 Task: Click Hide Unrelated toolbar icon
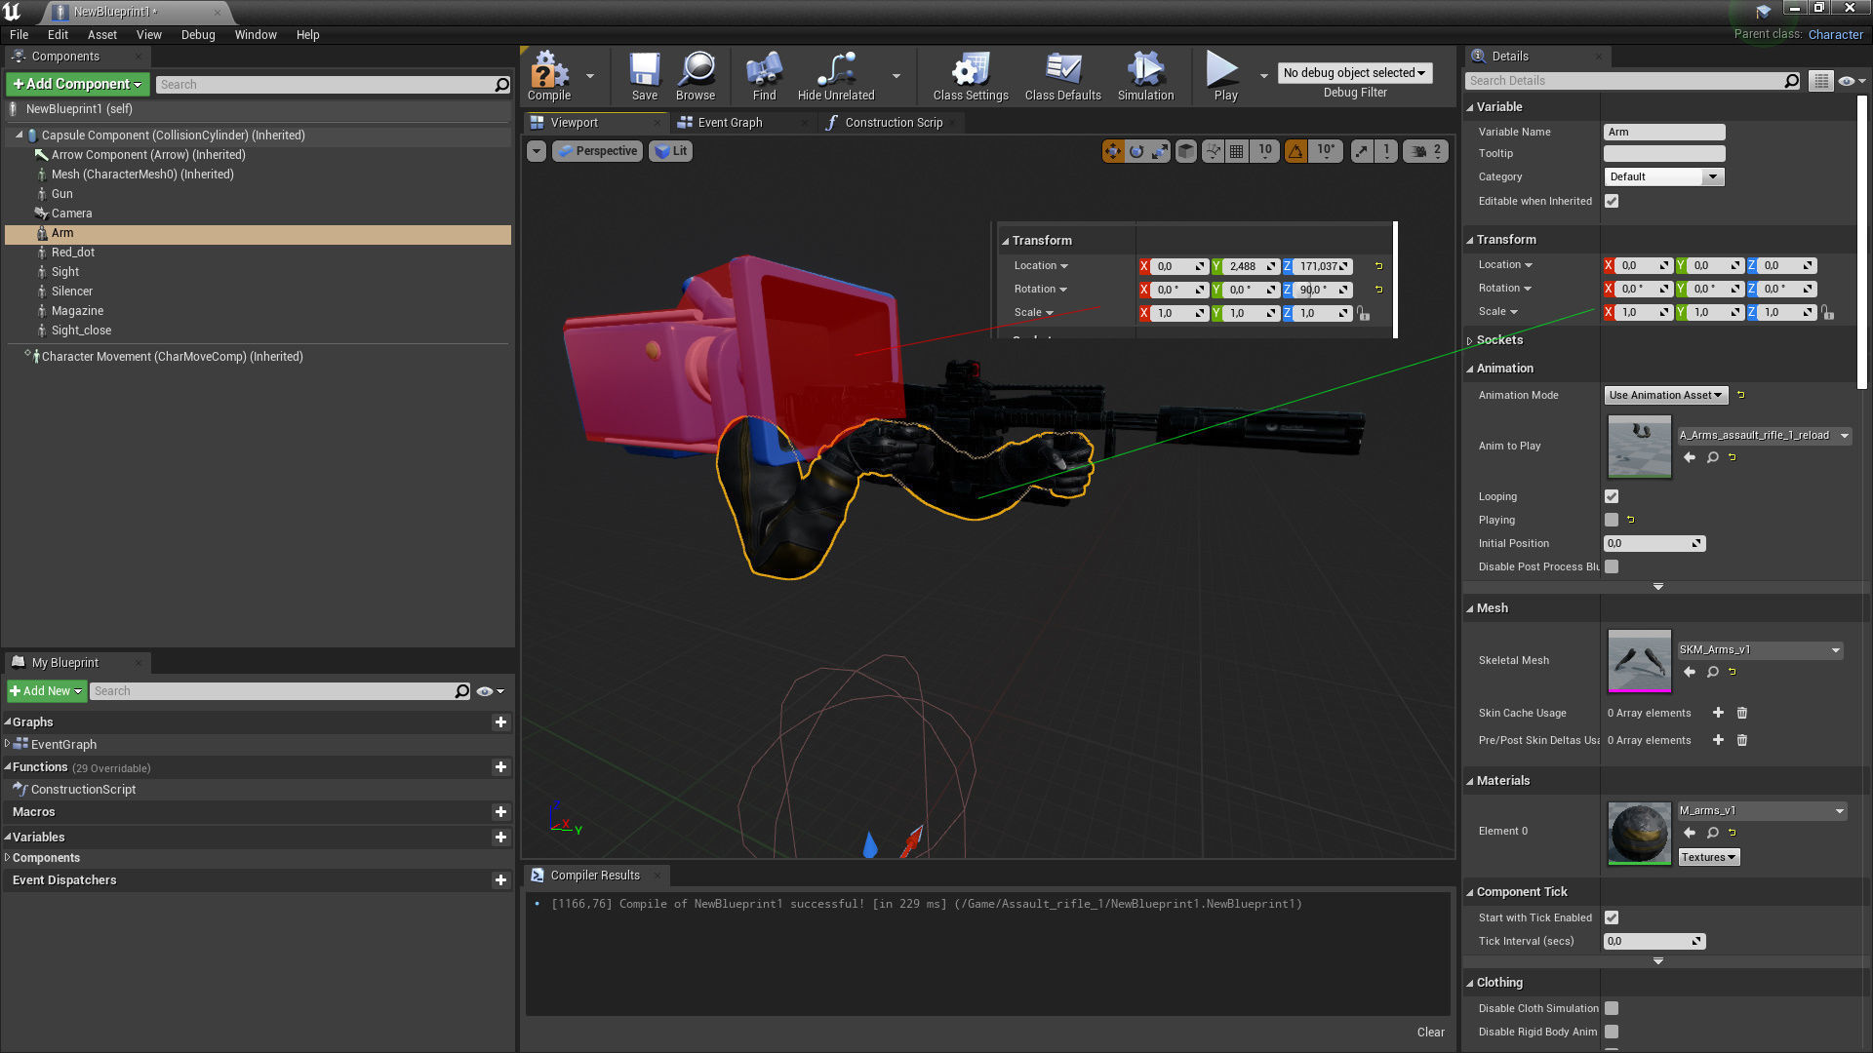(836, 76)
